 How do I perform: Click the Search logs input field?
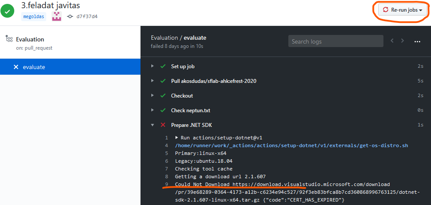[x=335, y=41]
